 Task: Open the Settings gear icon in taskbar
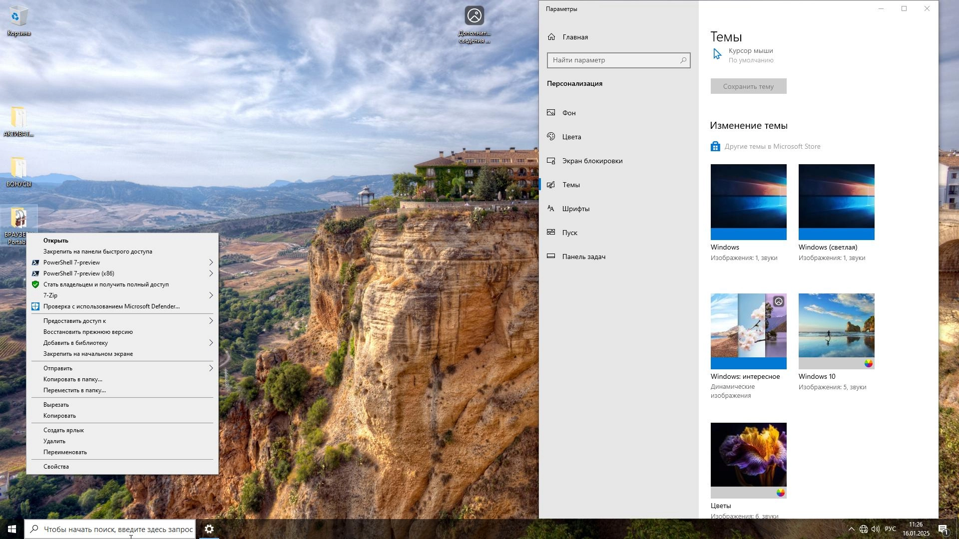pyautogui.click(x=209, y=529)
